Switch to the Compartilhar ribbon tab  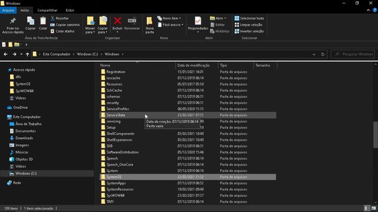(47, 11)
